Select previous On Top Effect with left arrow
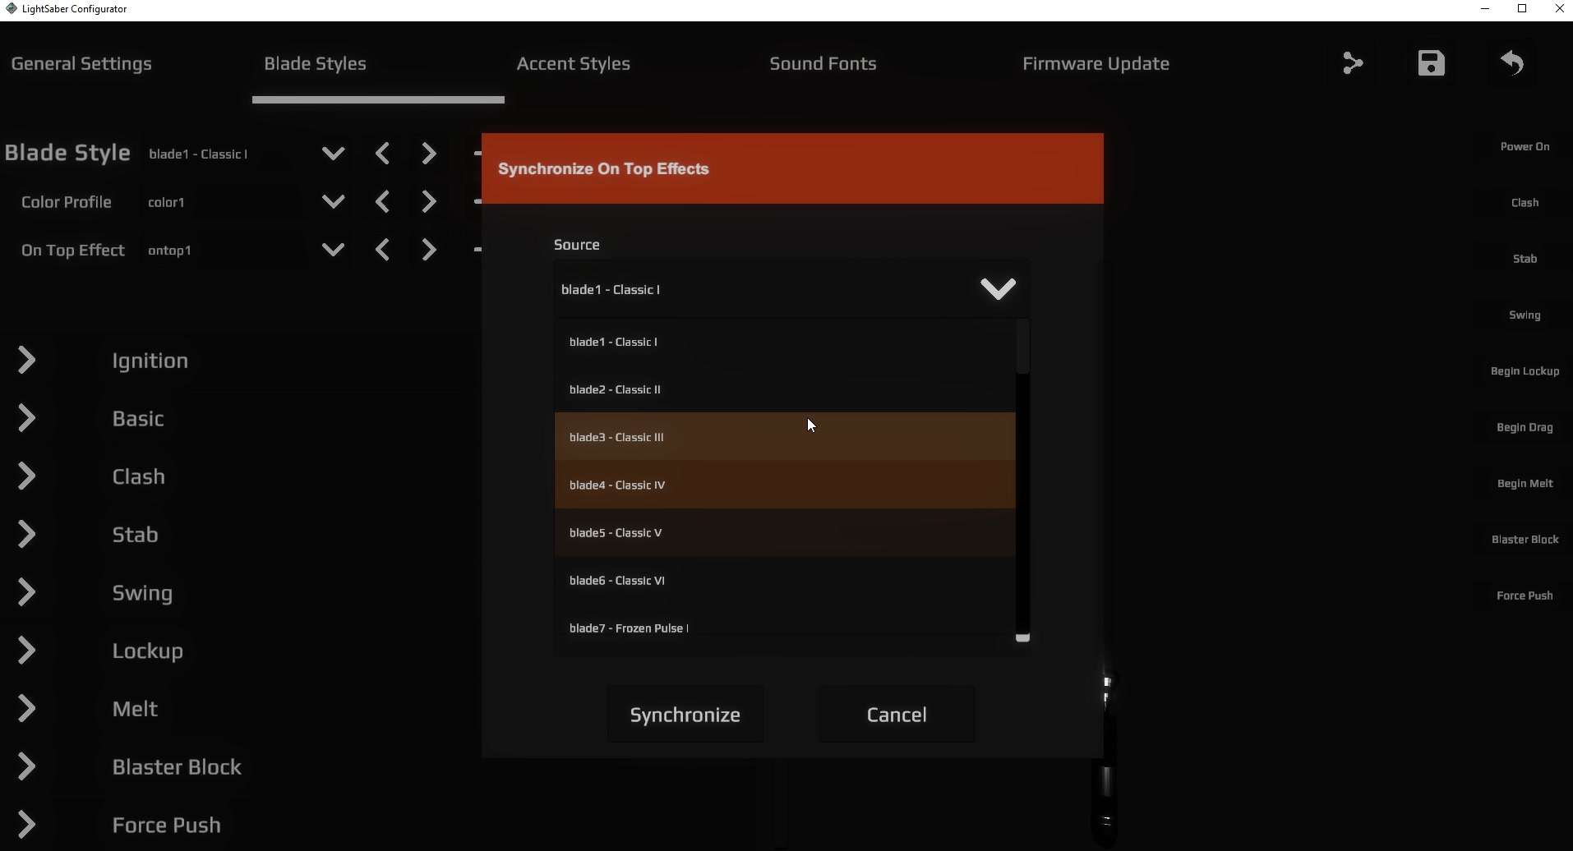The width and height of the screenshot is (1573, 851). pyautogui.click(x=382, y=250)
